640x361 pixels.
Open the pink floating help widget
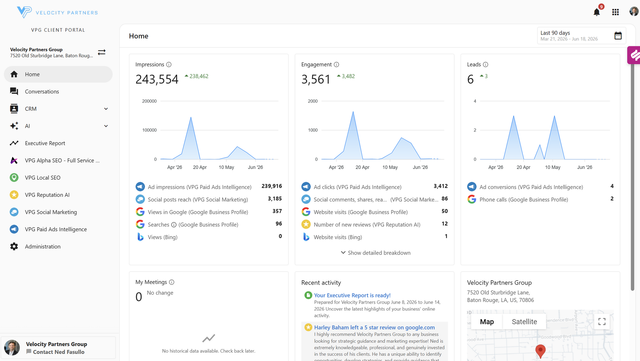click(x=634, y=55)
